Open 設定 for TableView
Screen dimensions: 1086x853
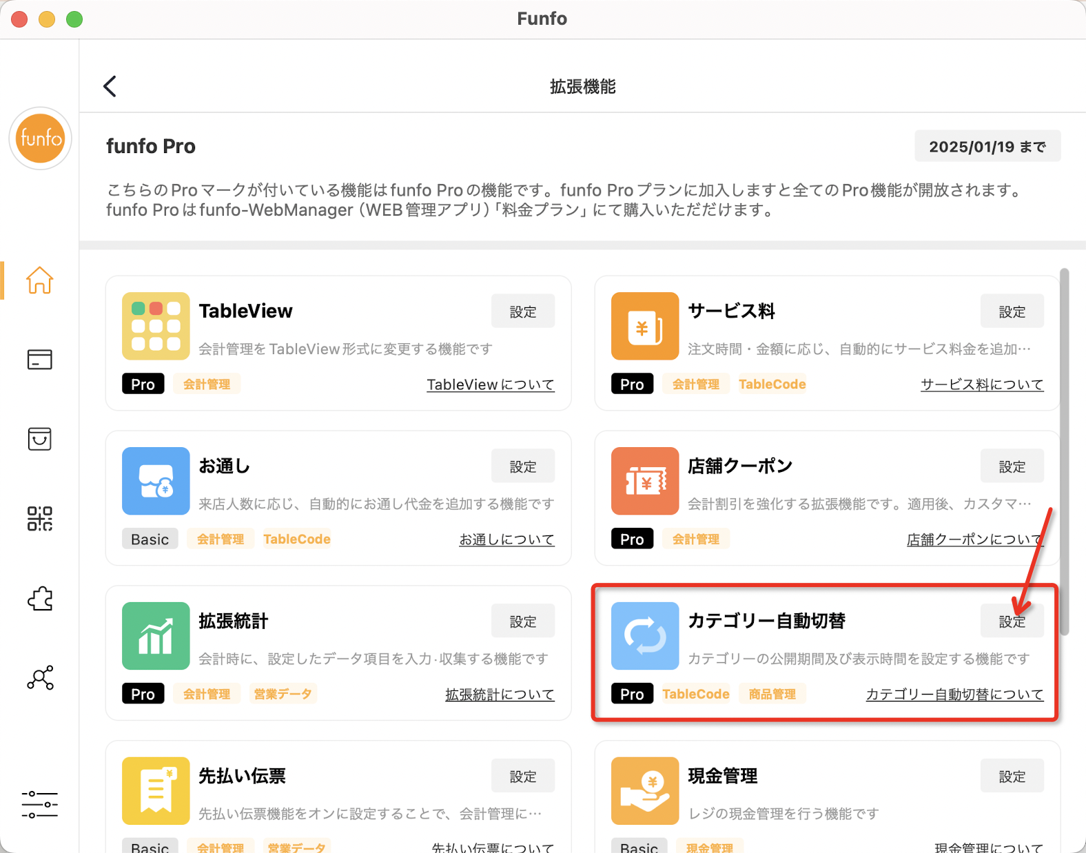click(523, 311)
